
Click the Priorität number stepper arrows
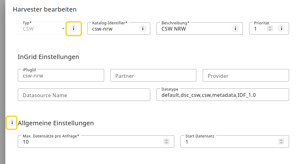coord(270,29)
